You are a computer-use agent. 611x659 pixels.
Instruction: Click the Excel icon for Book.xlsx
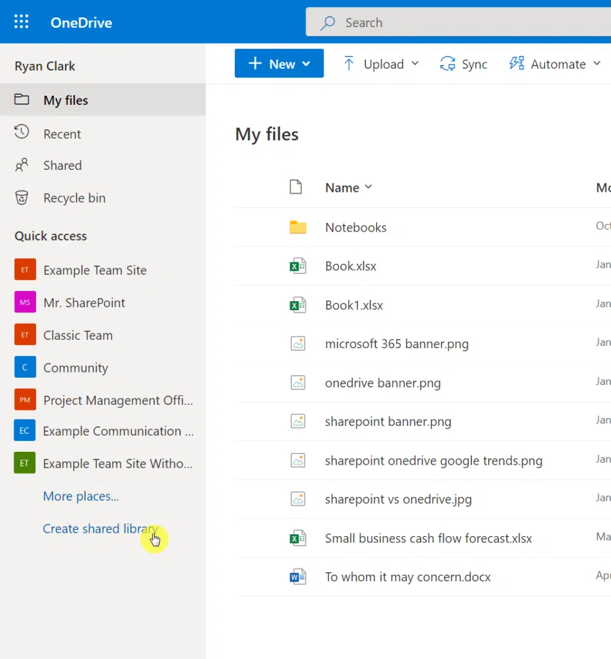click(298, 266)
